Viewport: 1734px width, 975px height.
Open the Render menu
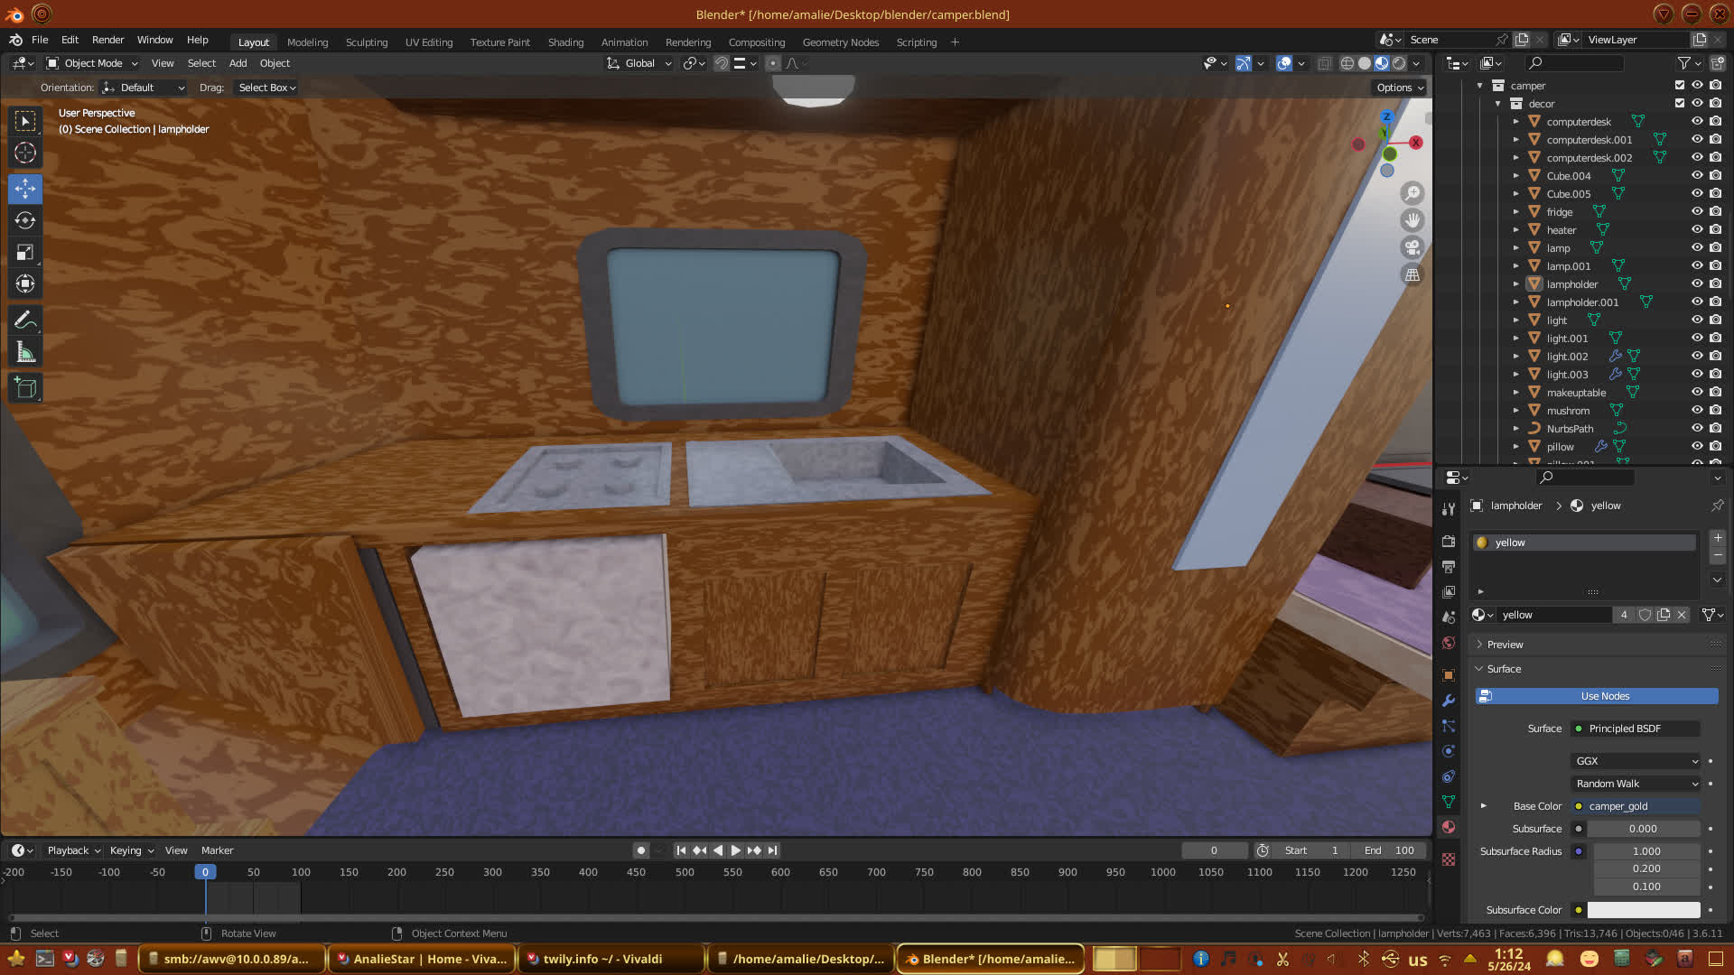107,40
